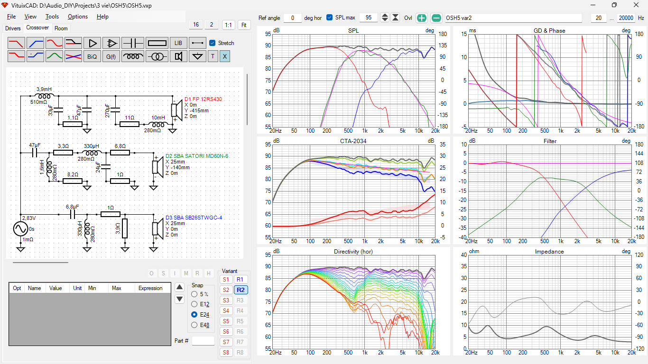Click the 2 grid button
The image size is (648, 364).
(x=212, y=25)
